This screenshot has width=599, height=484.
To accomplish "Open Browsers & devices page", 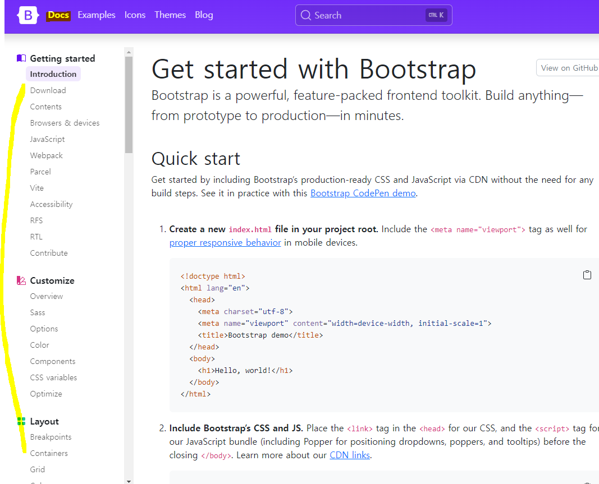I will click(x=65, y=123).
